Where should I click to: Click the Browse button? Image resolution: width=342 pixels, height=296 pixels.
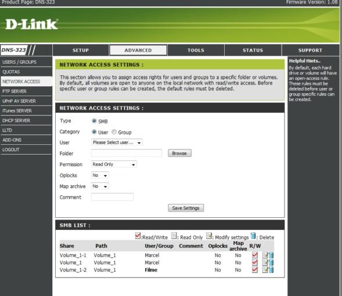[179, 154]
